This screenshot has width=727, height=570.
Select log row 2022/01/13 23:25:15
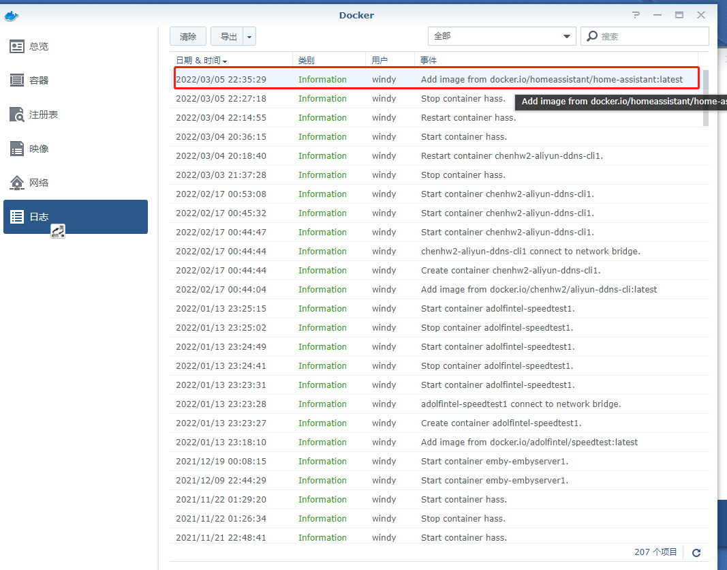[439, 308]
